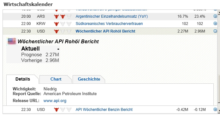The image size is (220, 115).
Task: Click red bull icon in KRW row
Action: click(x=56, y=24)
